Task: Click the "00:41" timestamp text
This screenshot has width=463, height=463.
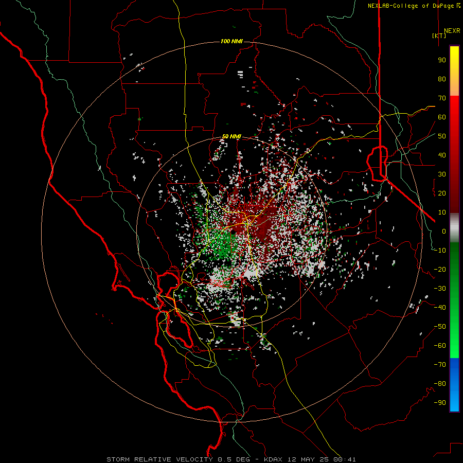Action: (x=344, y=459)
